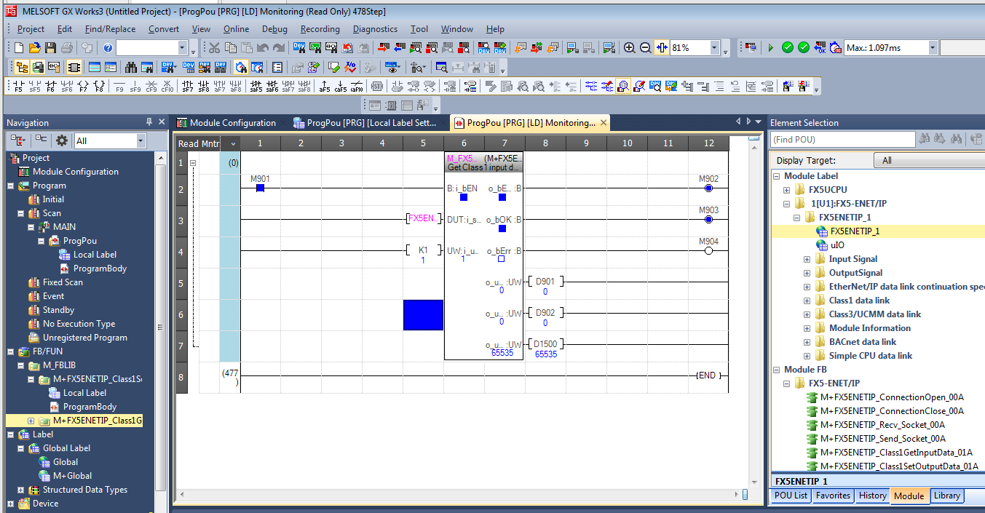This screenshot has width=985, height=513.
Task: Click the Navigation settings gear icon
Action: [x=62, y=140]
